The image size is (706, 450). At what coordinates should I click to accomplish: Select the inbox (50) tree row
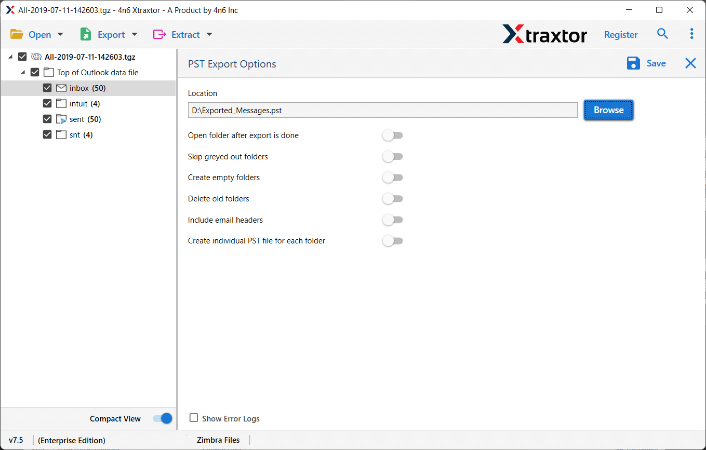click(x=88, y=88)
